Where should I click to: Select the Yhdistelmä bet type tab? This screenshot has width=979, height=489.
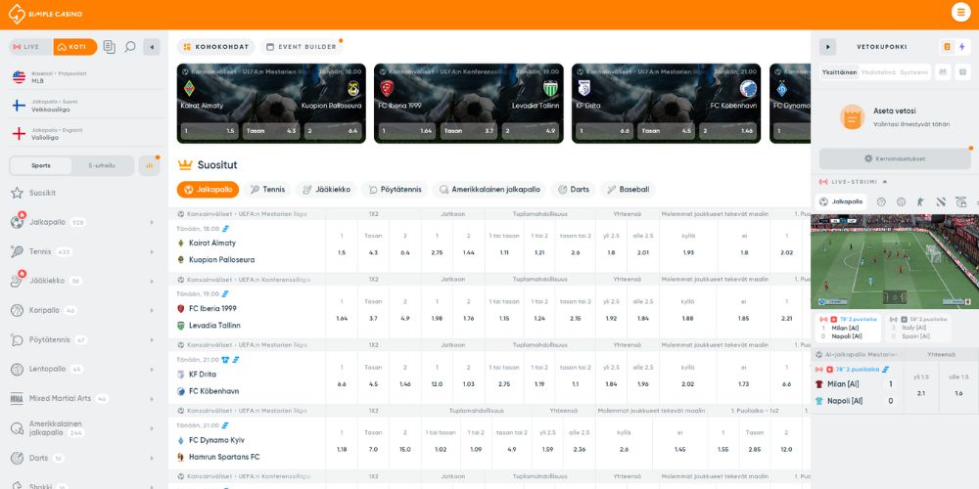click(x=878, y=72)
